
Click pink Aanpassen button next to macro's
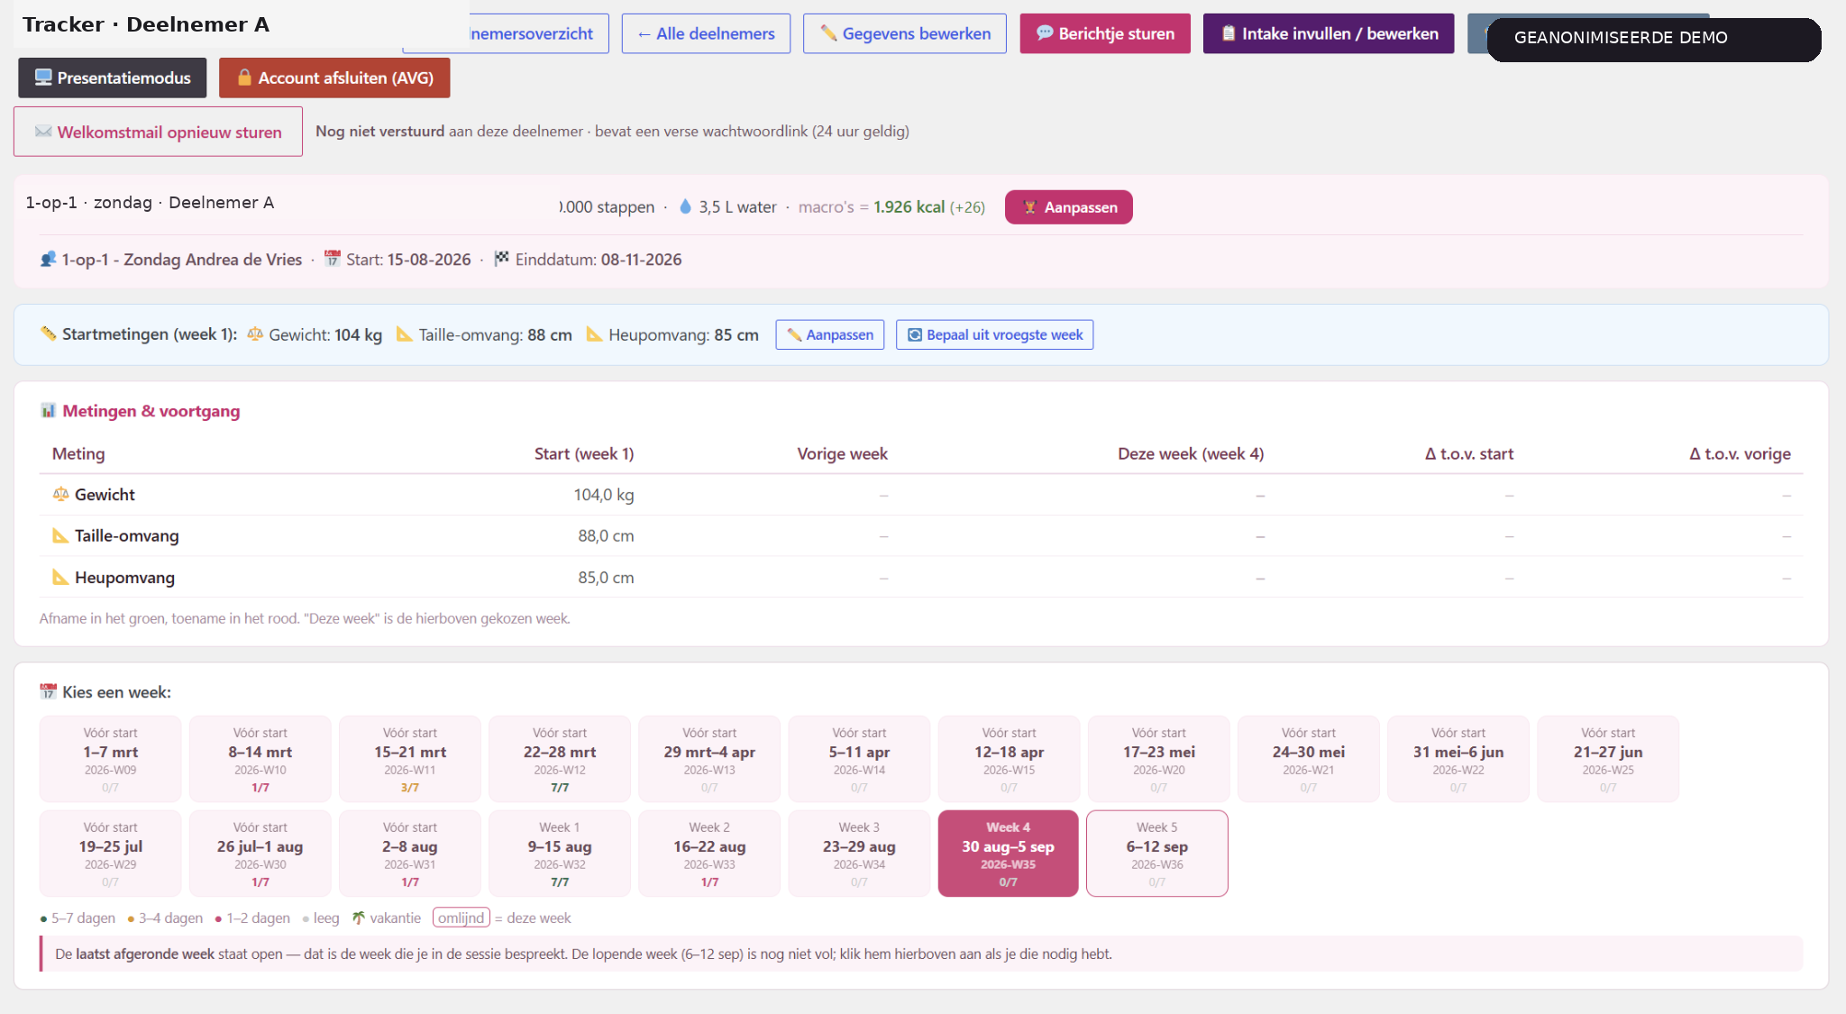[x=1069, y=207]
